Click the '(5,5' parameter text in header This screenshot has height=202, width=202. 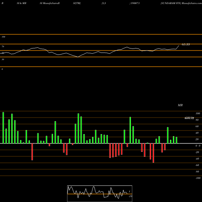click(x=104, y=3)
